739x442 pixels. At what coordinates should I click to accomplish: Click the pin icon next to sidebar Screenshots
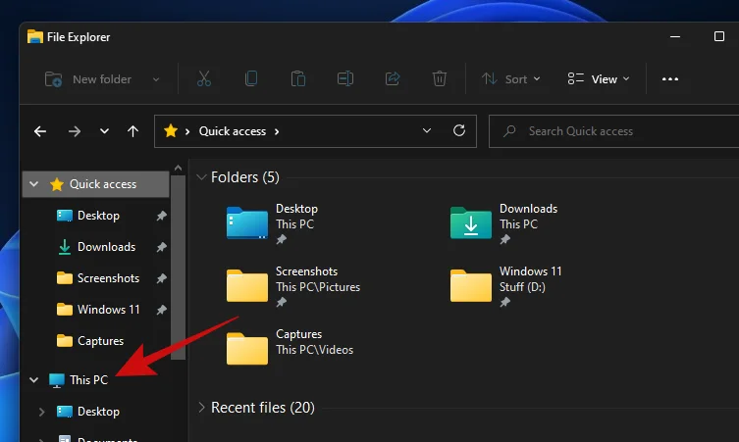tap(161, 278)
